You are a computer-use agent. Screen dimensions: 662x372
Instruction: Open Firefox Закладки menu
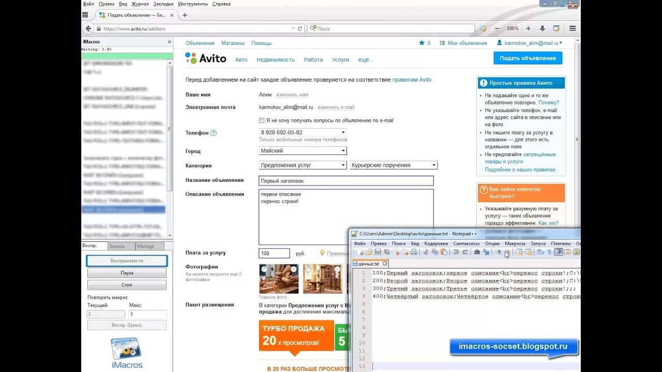click(x=163, y=4)
